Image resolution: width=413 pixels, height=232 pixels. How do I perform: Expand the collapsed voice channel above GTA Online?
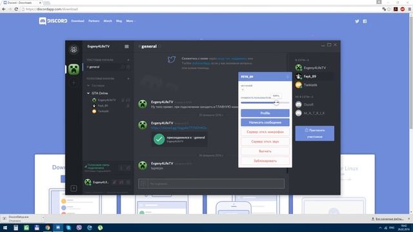click(88, 86)
